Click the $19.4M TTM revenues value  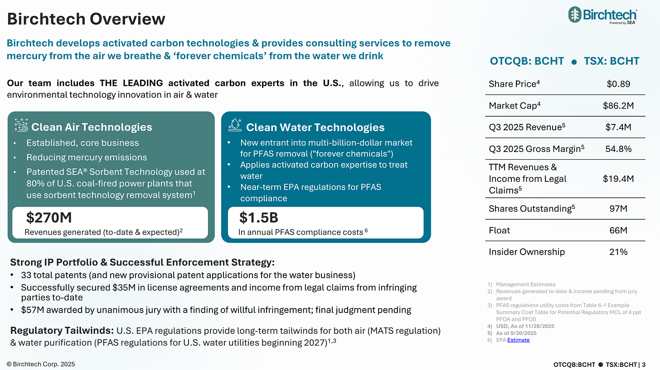click(x=618, y=179)
